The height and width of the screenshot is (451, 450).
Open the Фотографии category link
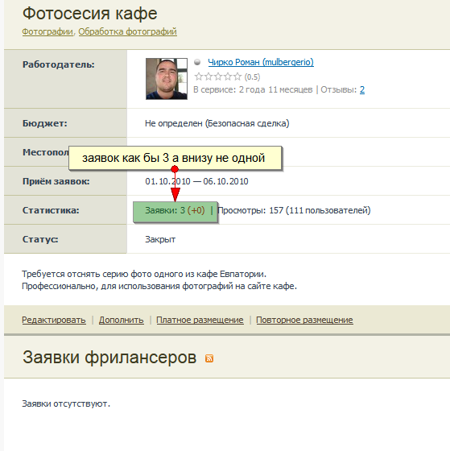47,31
